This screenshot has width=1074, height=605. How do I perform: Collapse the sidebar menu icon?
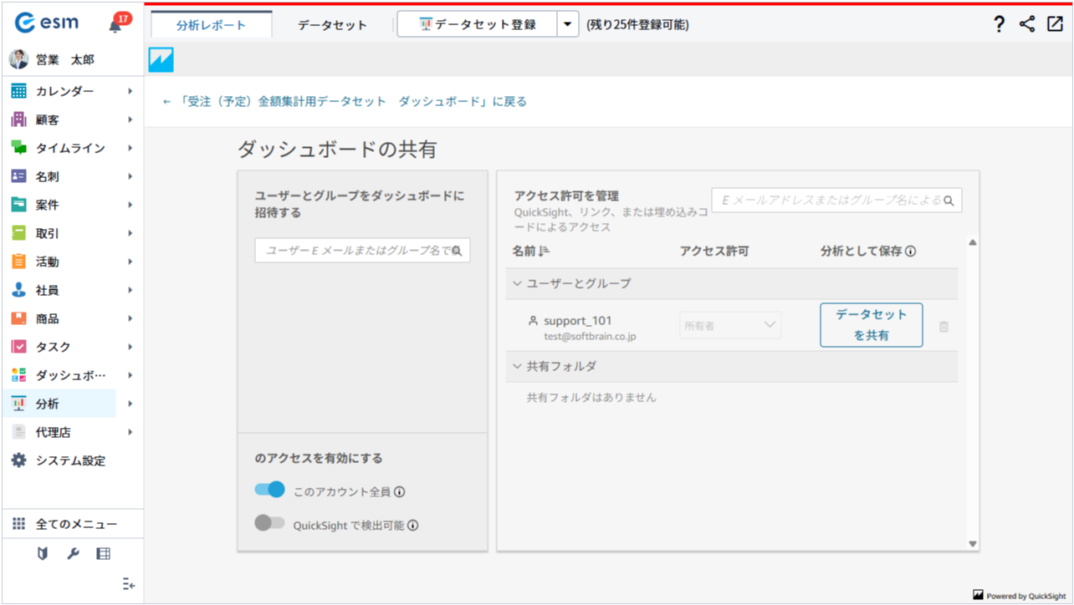pos(128,584)
